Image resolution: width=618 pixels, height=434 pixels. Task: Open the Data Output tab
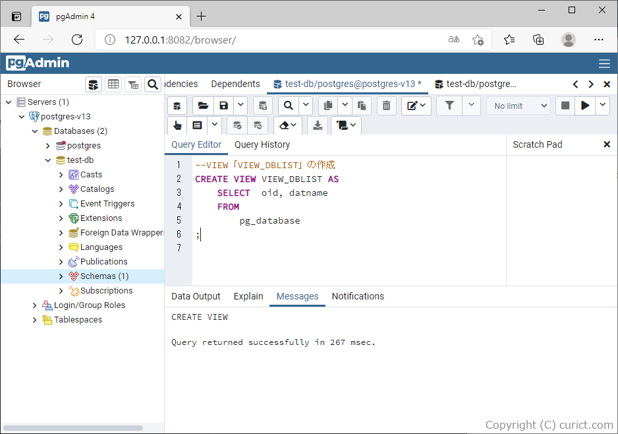tap(195, 296)
